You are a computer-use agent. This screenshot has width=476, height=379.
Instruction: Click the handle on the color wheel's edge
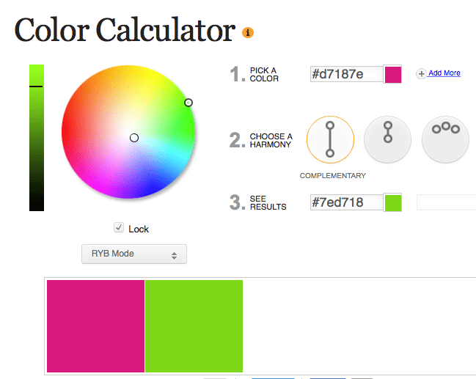tap(188, 103)
